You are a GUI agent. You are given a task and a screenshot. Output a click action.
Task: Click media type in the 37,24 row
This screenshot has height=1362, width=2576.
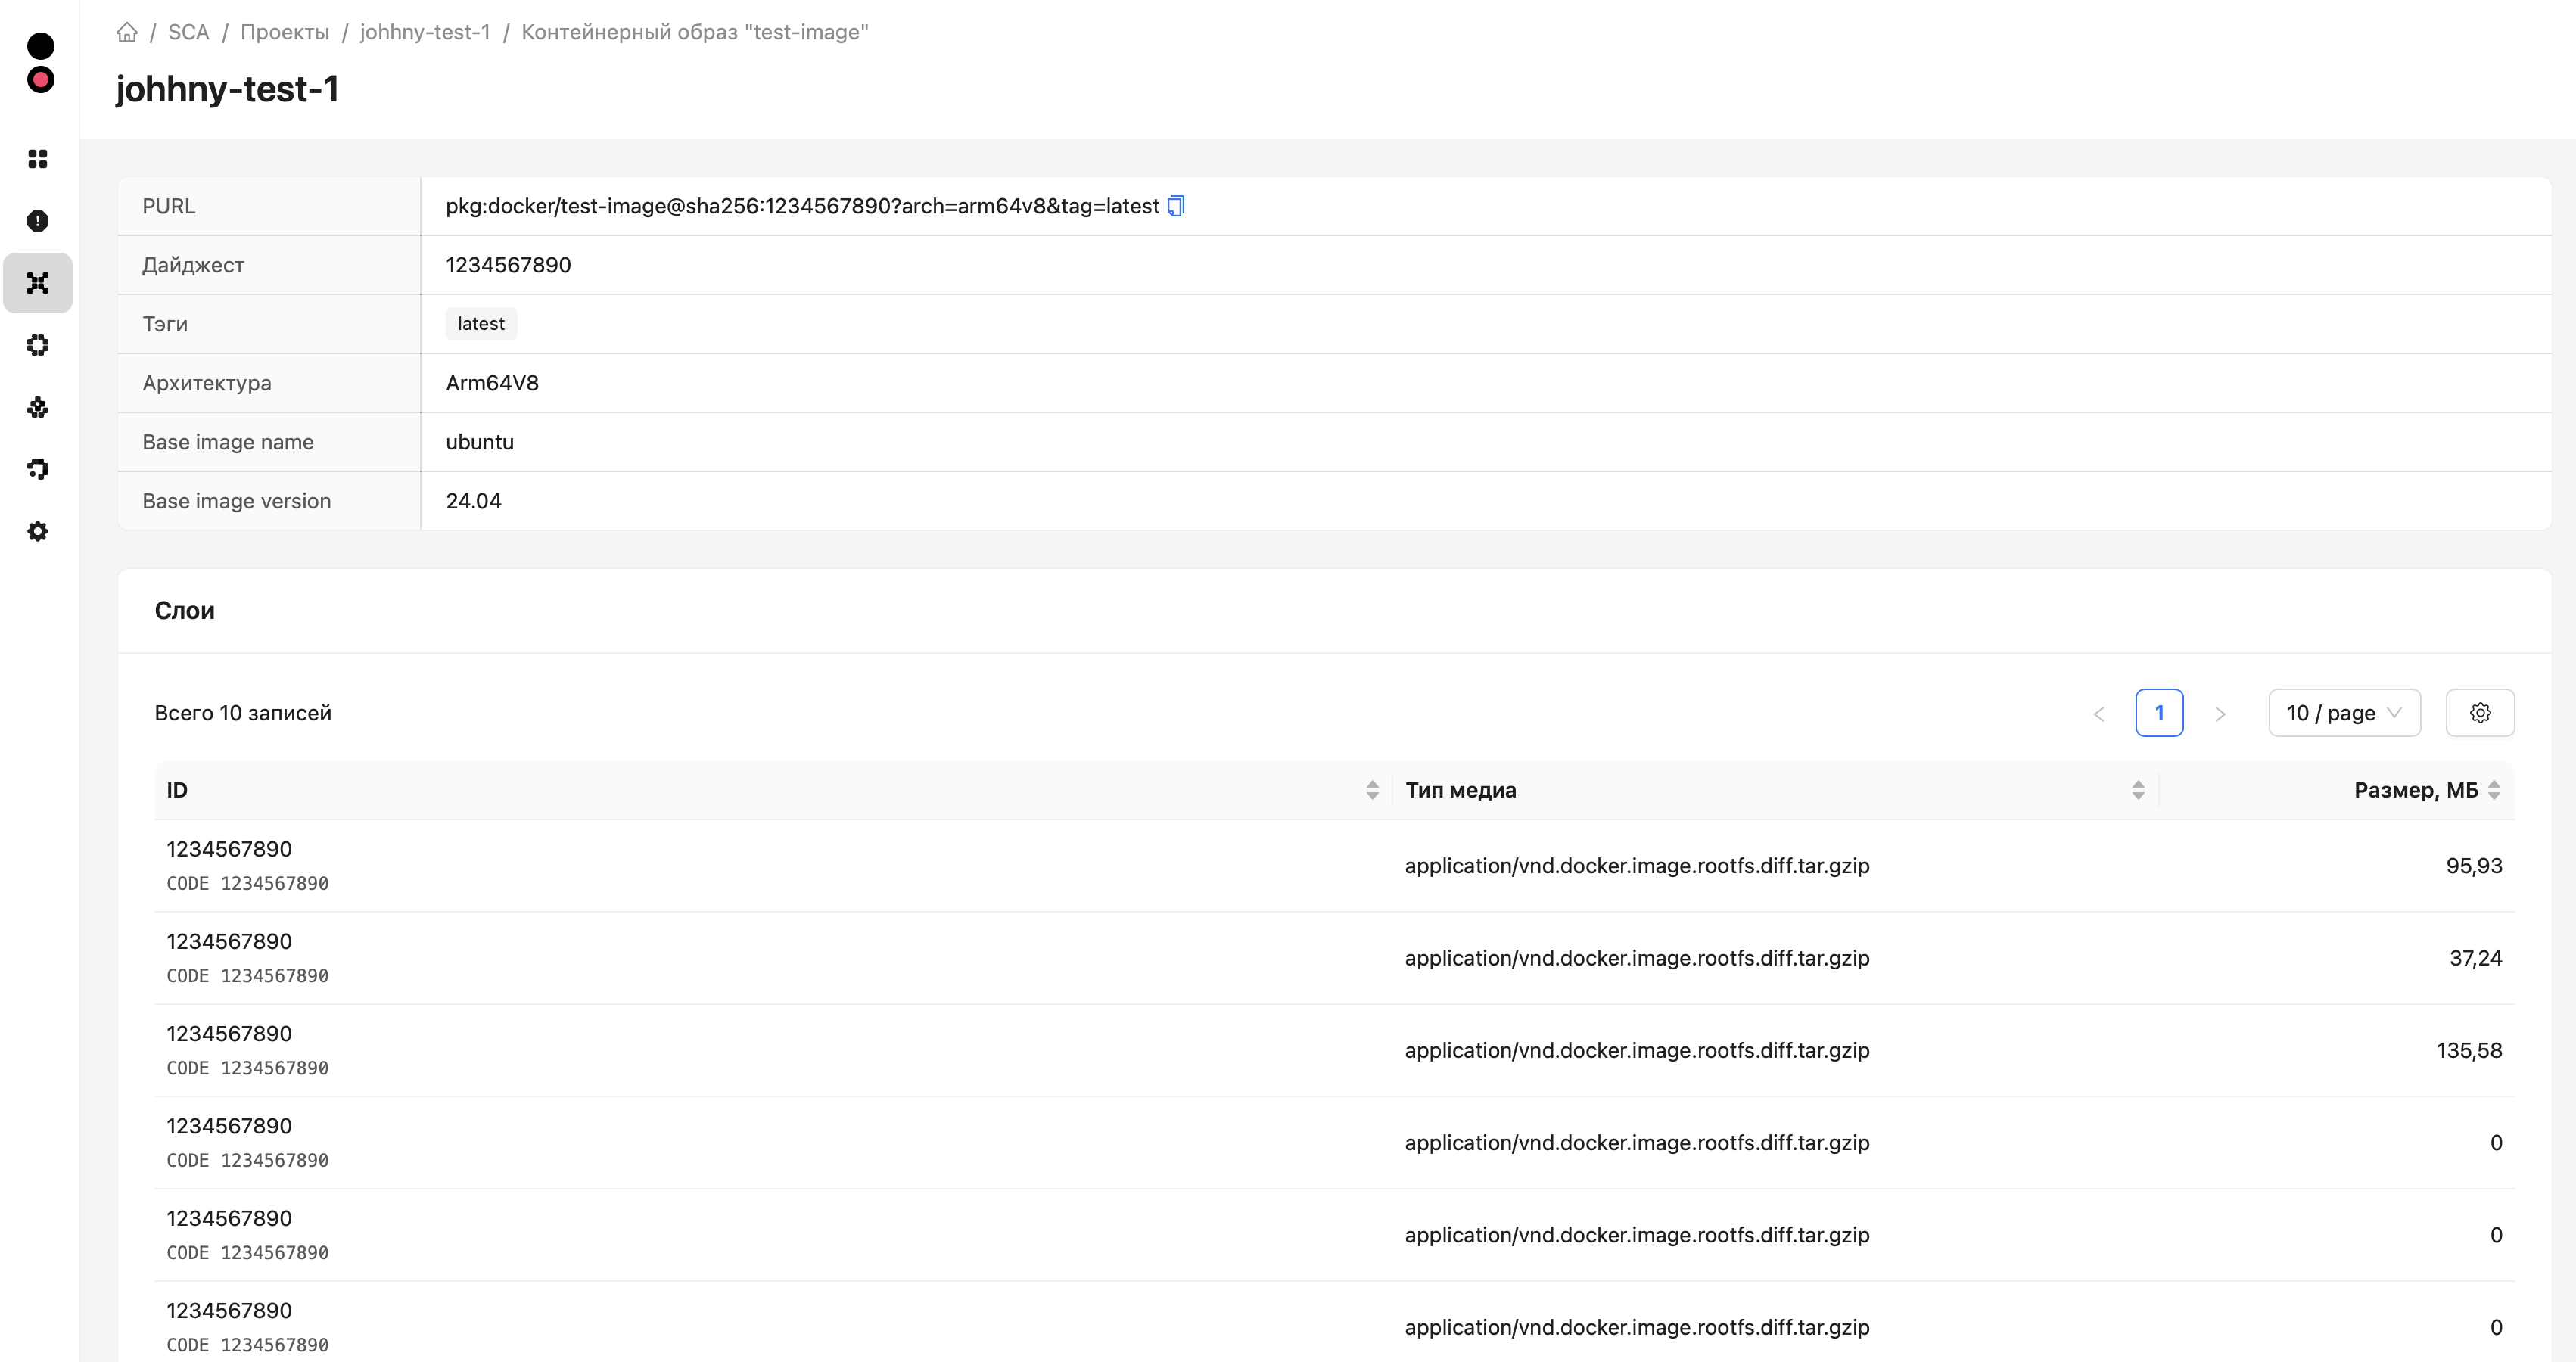pos(1637,958)
